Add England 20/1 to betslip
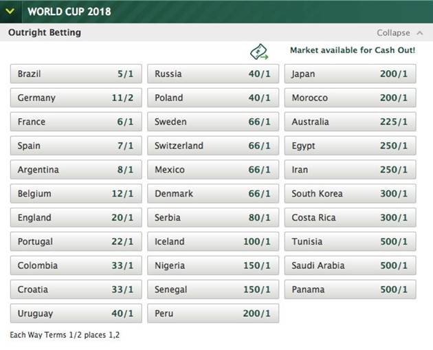 pos(76,218)
